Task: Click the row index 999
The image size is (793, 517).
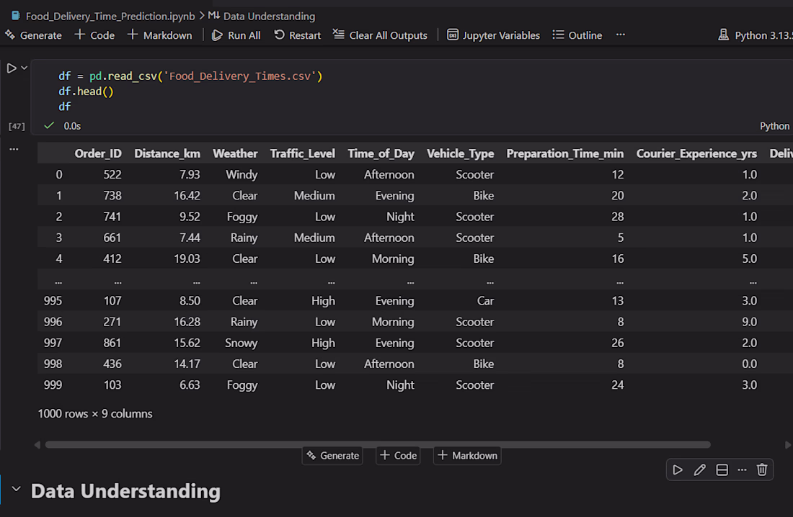Action: tap(53, 385)
